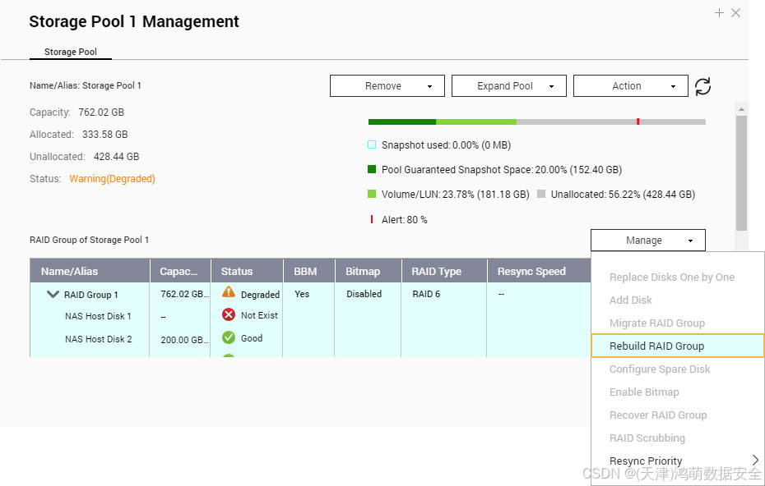765x486 pixels.
Task: Click the scrollbar up arrow
Action: click(741, 109)
